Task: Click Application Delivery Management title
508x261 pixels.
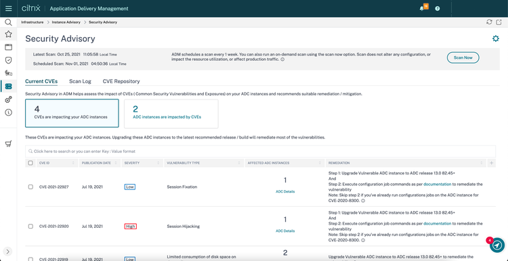Action: coord(89,9)
